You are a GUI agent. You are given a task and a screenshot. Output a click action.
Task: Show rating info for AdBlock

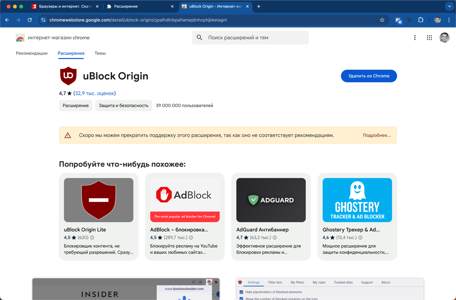tap(191, 238)
